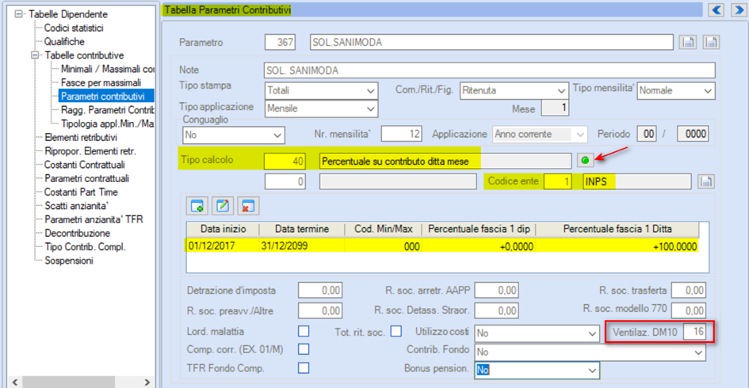Enable TFR Fondo Comp. checkbox

[x=304, y=368]
